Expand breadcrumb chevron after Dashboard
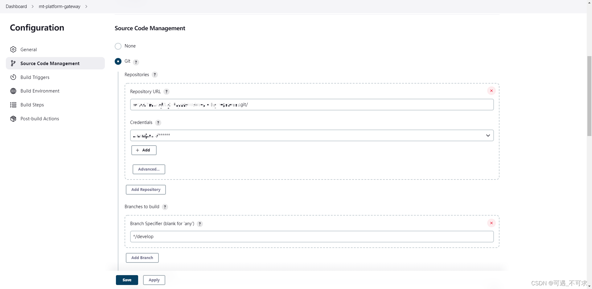The image size is (592, 289). pyautogui.click(x=33, y=6)
